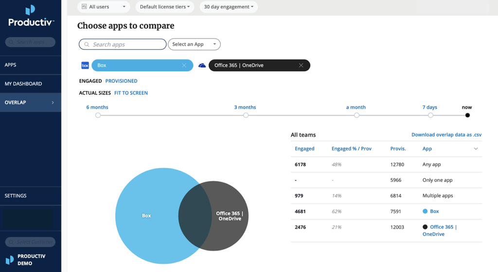498x272 pixels.
Task: Click the Office 365 | OneDrive chip label
Action: (x=239, y=65)
